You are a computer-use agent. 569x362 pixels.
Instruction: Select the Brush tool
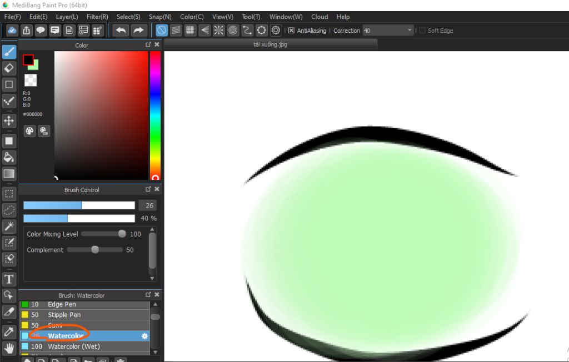click(x=9, y=52)
